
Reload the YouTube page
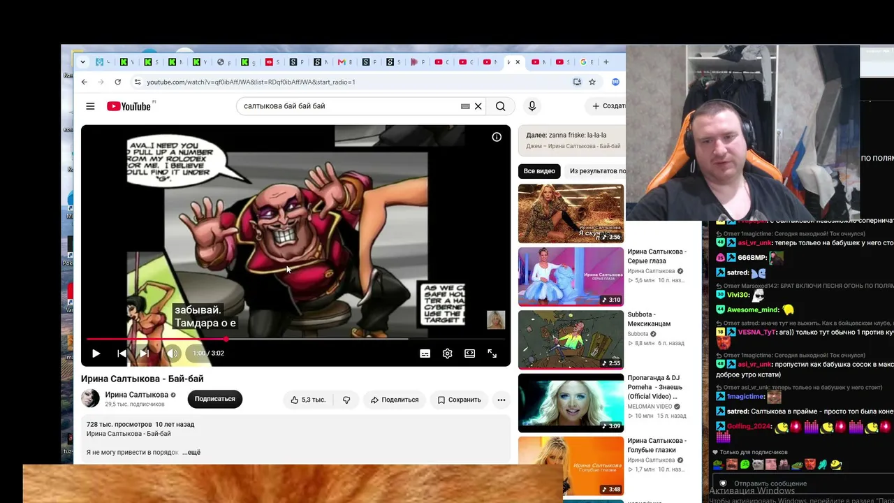pos(117,82)
